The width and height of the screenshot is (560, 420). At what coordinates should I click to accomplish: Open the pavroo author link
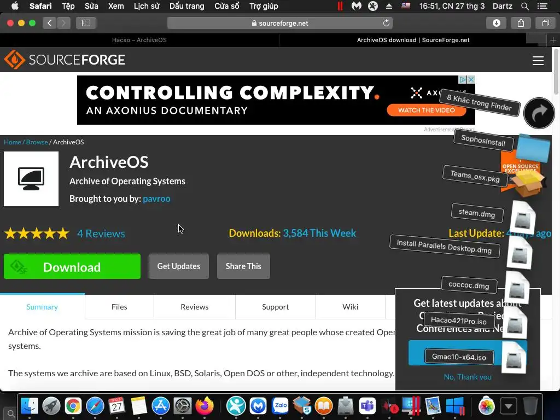[156, 199]
